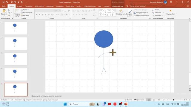Image resolution: width=191 pixels, height=107 pixels.
Task: Click the Tell Me search field
Action: 137,6
